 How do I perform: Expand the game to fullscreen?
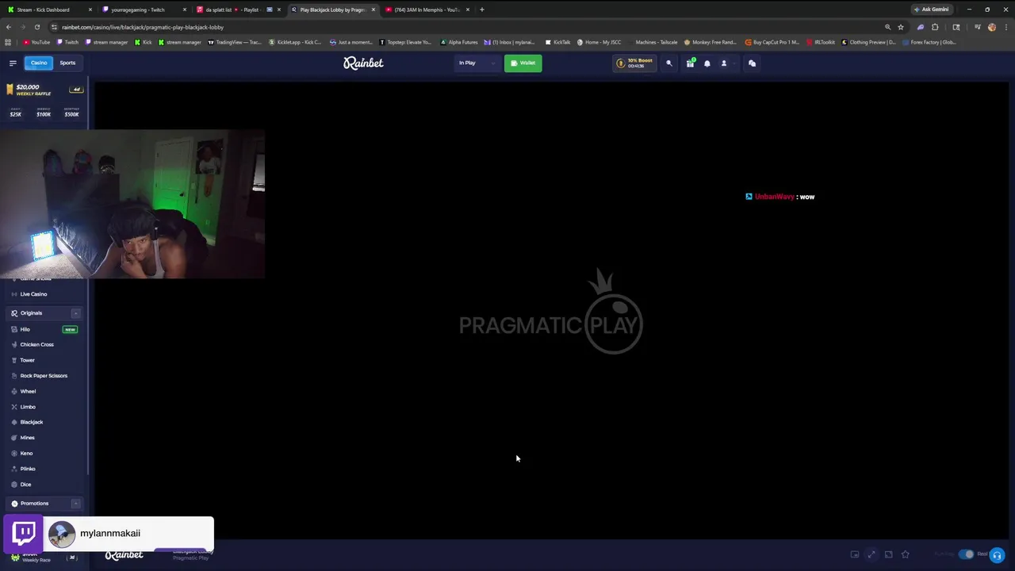[x=871, y=554]
